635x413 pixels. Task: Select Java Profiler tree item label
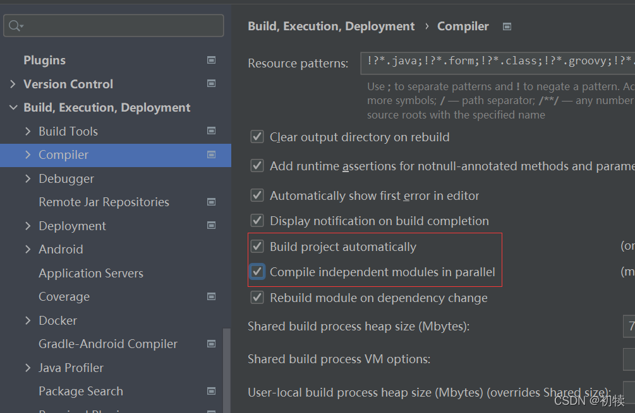[x=71, y=368]
